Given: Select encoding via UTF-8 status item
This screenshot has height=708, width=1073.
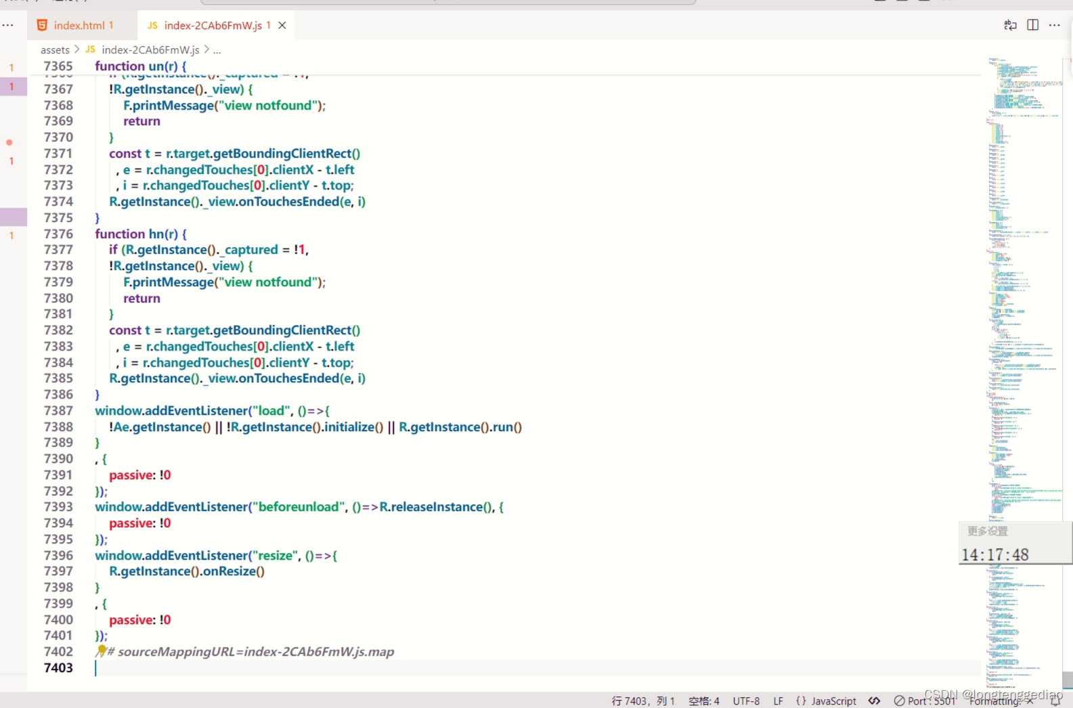Looking at the screenshot, I should [746, 701].
